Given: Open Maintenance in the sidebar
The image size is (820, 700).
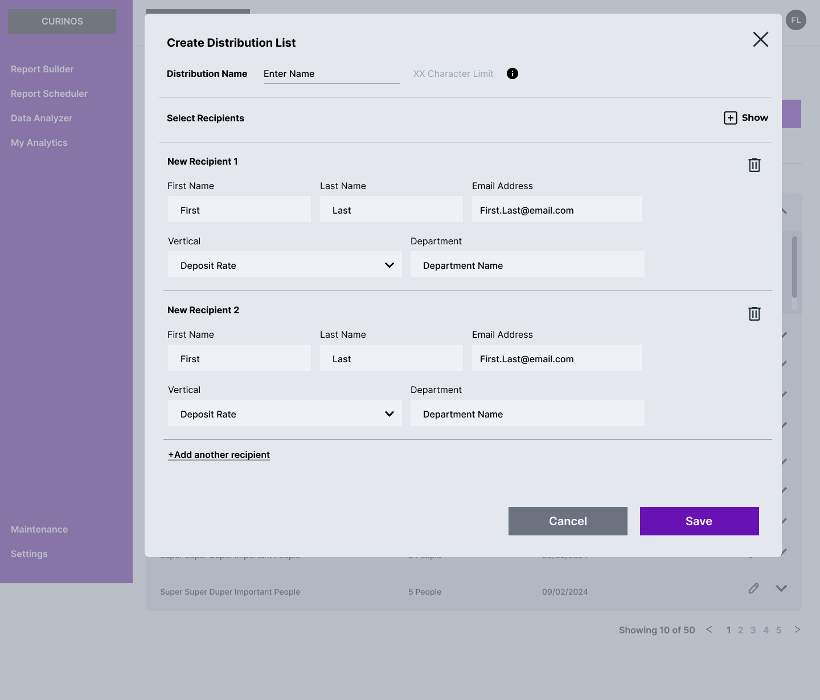Looking at the screenshot, I should (x=39, y=529).
